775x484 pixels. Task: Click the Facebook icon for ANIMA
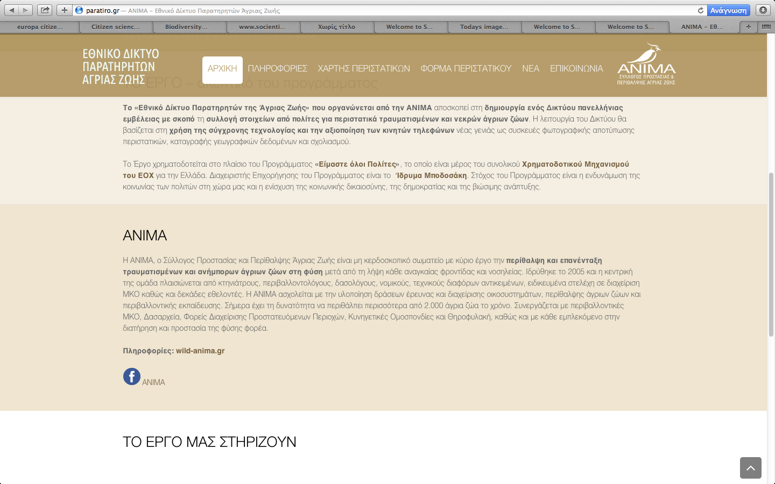coord(132,376)
